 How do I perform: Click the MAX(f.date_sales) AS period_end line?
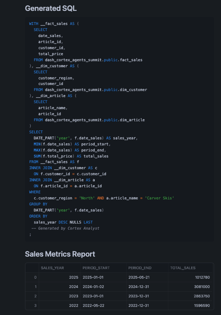(x=70, y=150)
